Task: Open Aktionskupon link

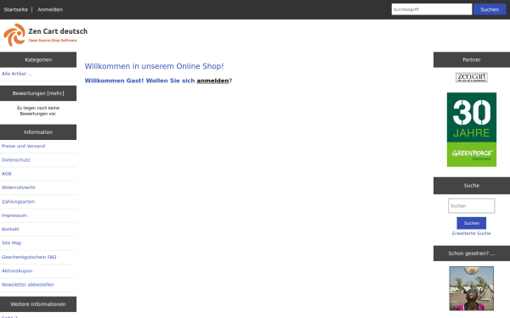Action: click(17, 271)
